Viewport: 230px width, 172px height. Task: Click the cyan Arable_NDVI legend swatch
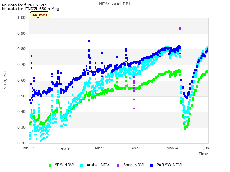click(x=82, y=165)
